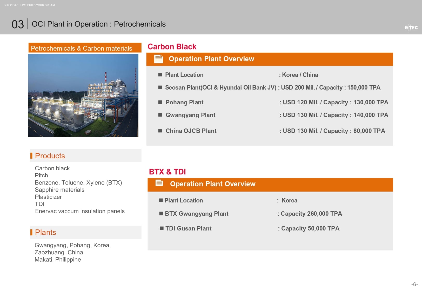
Task: Click the 'Plants' section heading
Action: coord(45,232)
